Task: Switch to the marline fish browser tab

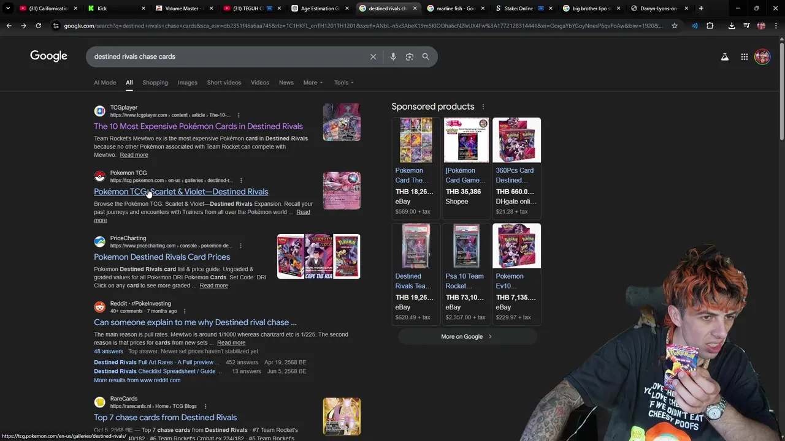Action: (456, 9)
